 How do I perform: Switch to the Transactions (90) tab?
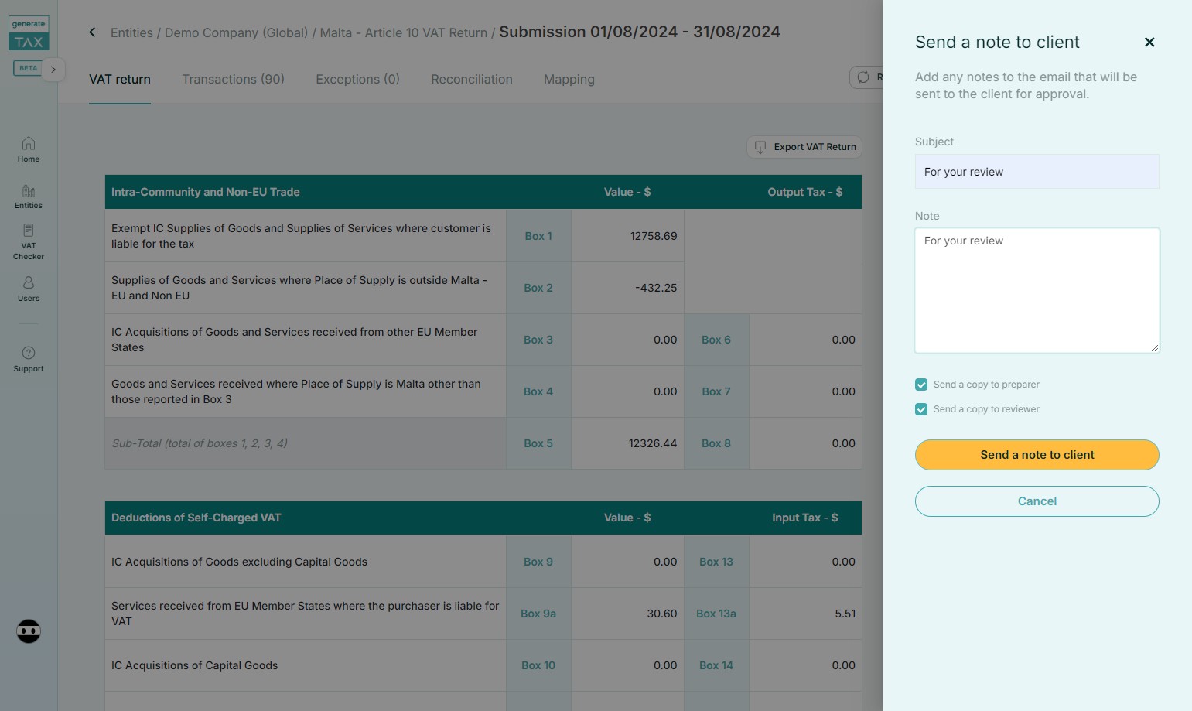233,79
